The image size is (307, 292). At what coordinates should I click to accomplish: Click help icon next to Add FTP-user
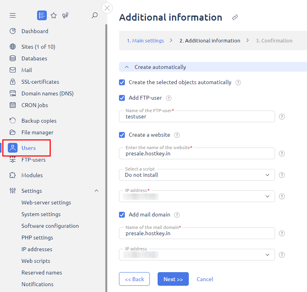tap(169, 98)
